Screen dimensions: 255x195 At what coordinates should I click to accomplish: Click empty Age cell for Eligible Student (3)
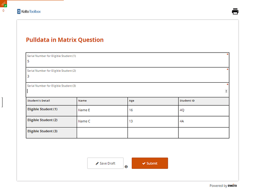pos(153,133)
